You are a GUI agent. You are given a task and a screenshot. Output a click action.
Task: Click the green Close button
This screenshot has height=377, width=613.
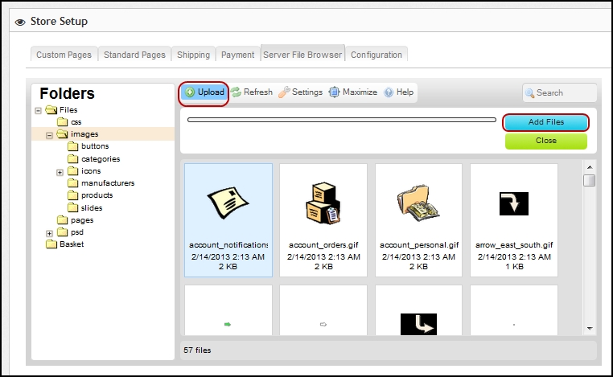546,141
